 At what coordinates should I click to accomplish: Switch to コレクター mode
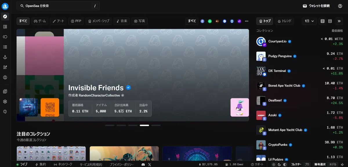pyautogui.click(x=296, y=164)
